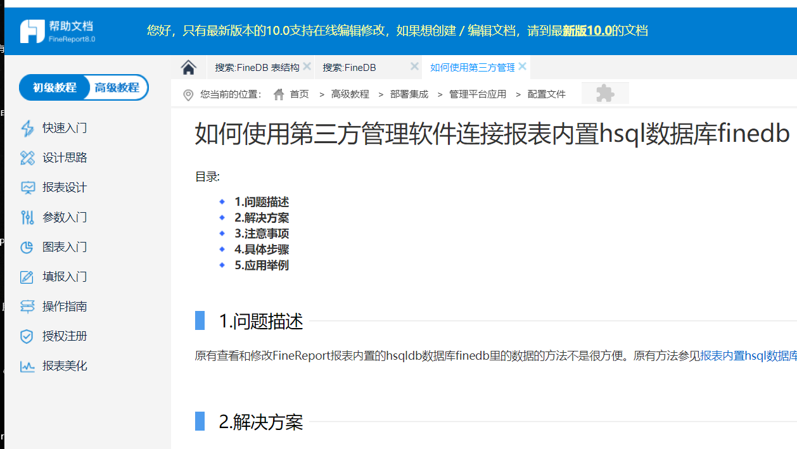The image size is (797, 449).
Task: Click the line chart icon for 报表美化
Action: (27, 366)
